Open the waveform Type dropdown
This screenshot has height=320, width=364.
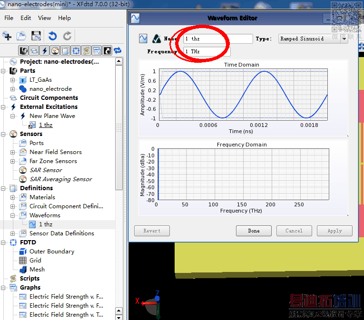click(x=344, y=39)
